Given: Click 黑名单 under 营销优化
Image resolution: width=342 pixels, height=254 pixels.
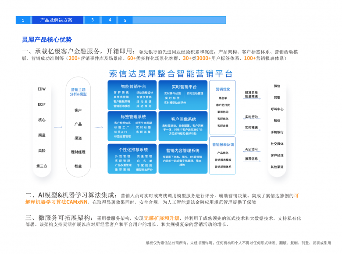Looking at the screenshot, I should coord(223,98).
